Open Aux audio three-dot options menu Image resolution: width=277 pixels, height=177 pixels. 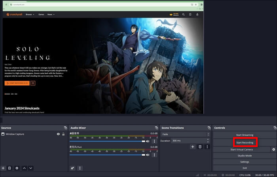point(154,155)
